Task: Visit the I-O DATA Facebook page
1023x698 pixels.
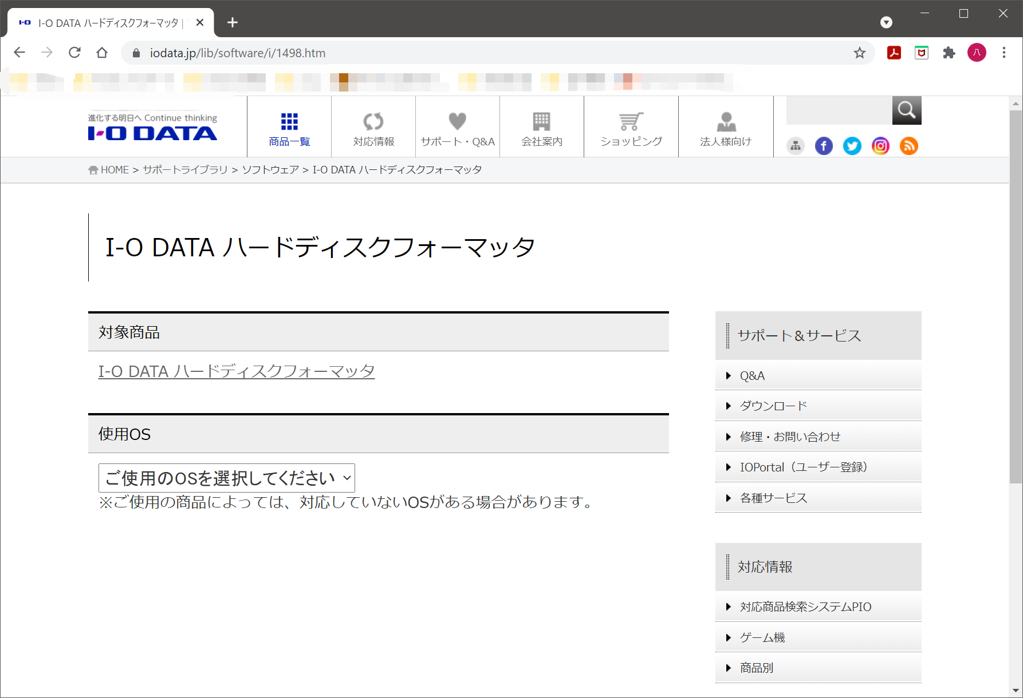Action: [x=824, y=146]
